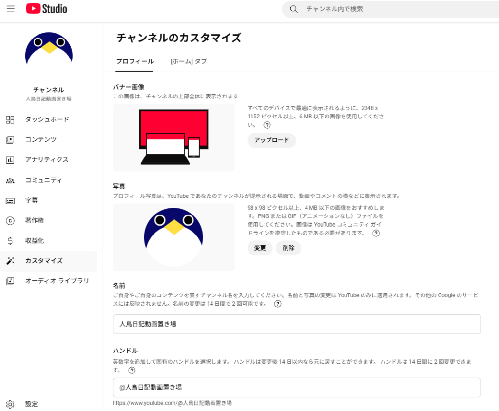The width and height of the screenshot is (499, 411).
Task: Select the Content (コンテンツ) sidebar icon
Action: click(10, 140)
